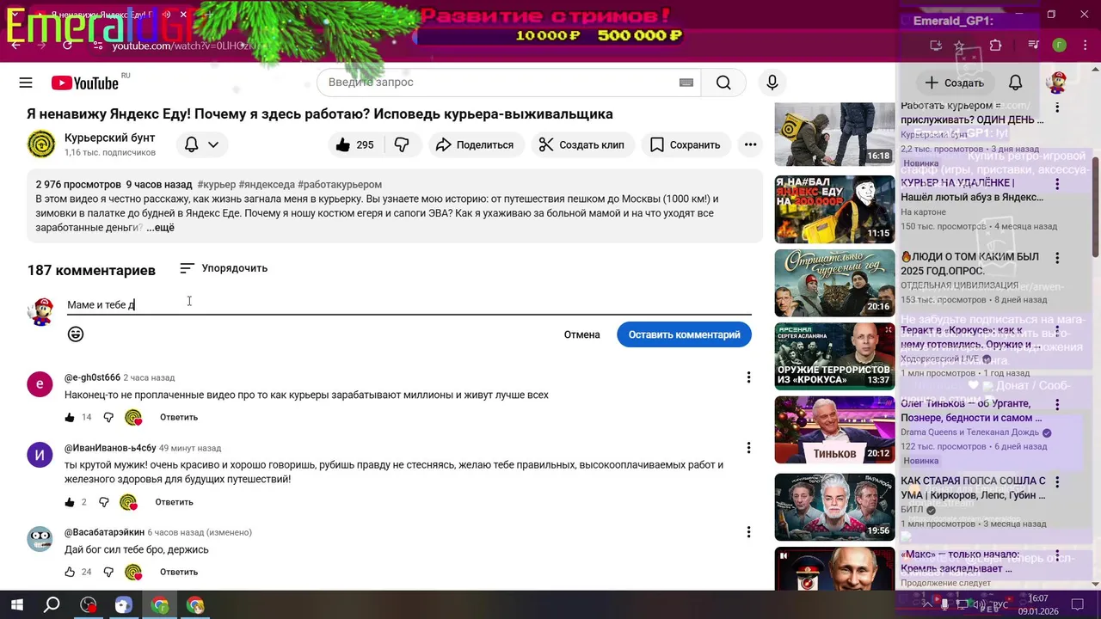The height and width of the screenshot is (619, 1101).
Task: Open the on-screen keyboard in search box
Action: (686, 83)
